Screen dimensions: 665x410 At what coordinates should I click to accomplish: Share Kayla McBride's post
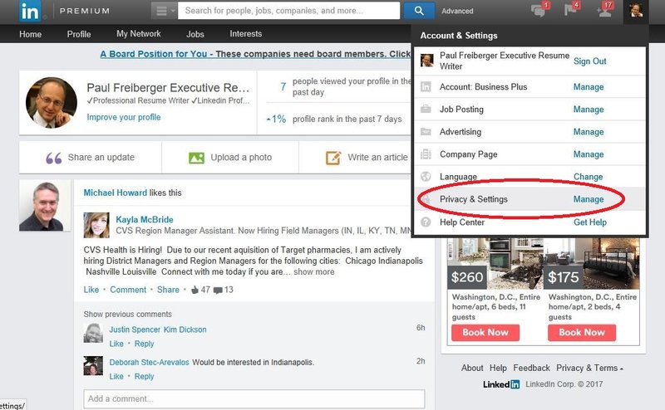[168, 290]
